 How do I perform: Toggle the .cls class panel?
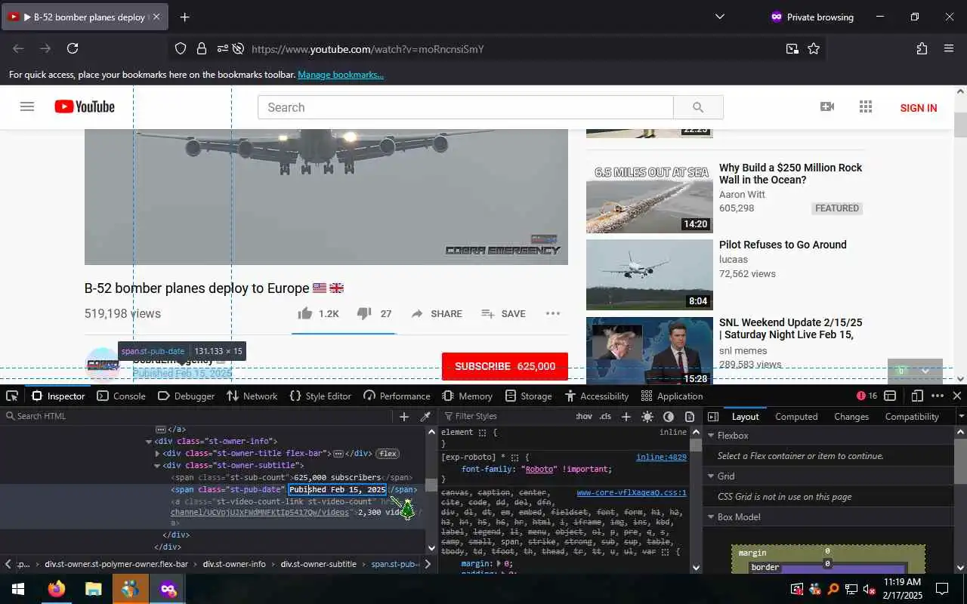605,416
